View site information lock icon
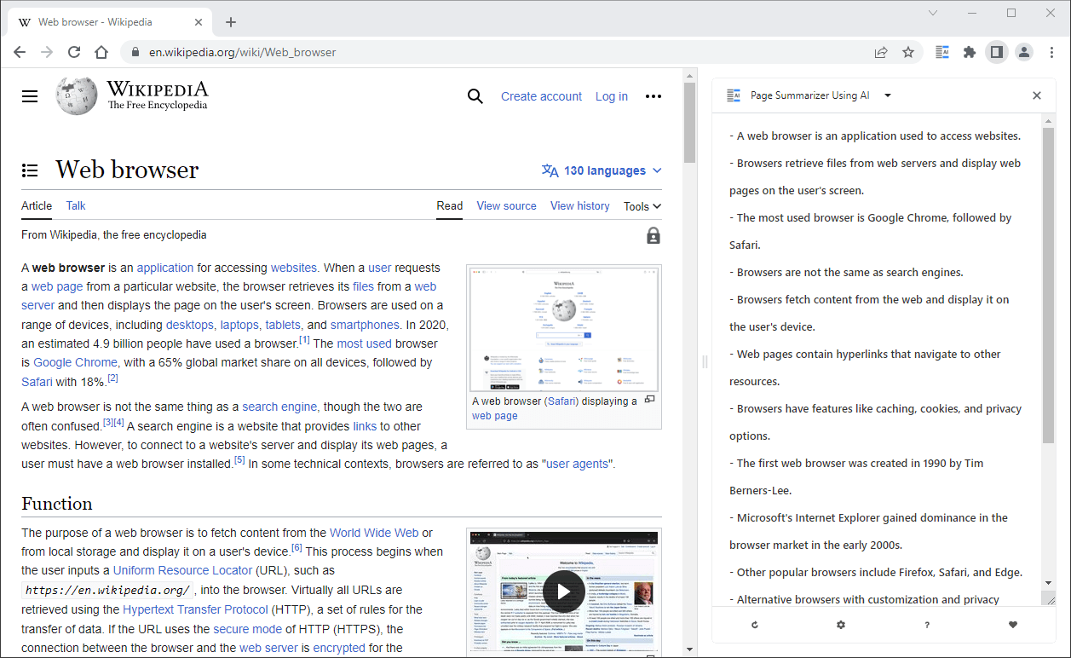The image size is (1071, 658). pyautogui.click(x=135, y=52)
